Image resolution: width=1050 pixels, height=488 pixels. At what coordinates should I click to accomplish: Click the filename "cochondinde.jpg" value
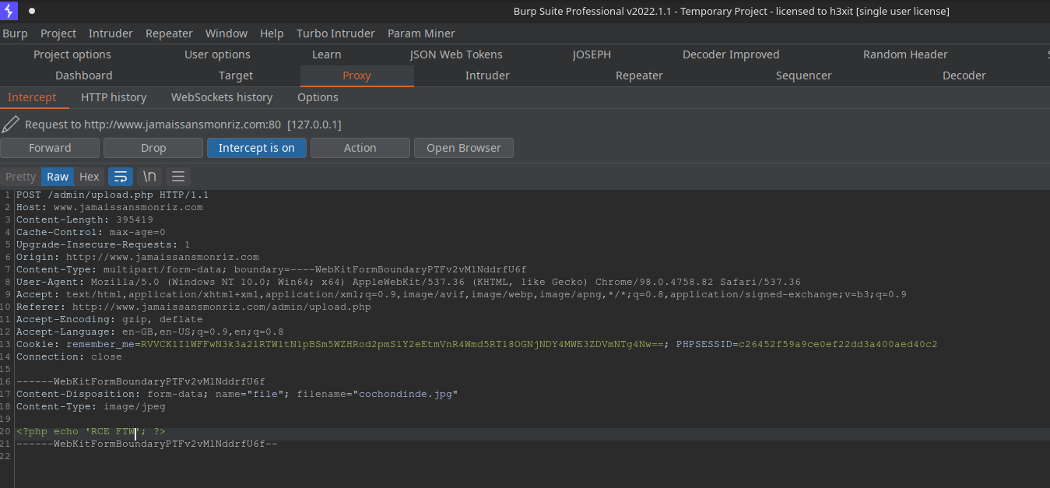[406, 394]
